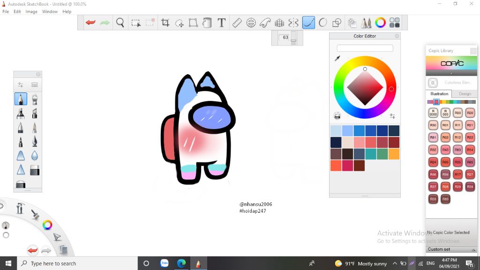This screenshot has height=270, width=480.
Task: Pick the R89 Copic color
Action: tap(445, 199)
